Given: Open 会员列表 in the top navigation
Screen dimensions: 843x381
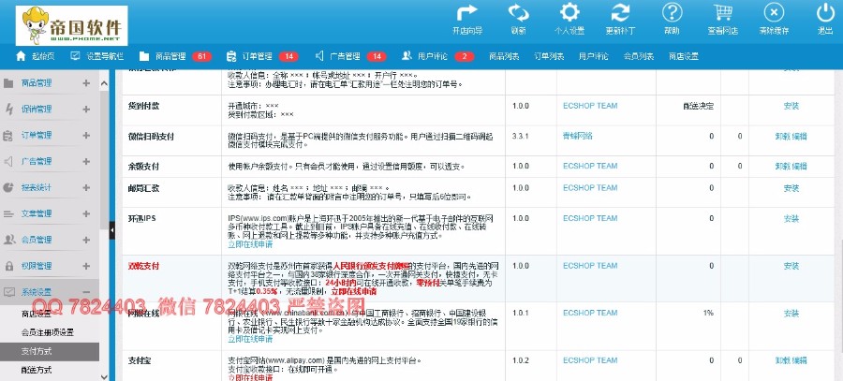Looking at the screenshot, I should point(638,56).
